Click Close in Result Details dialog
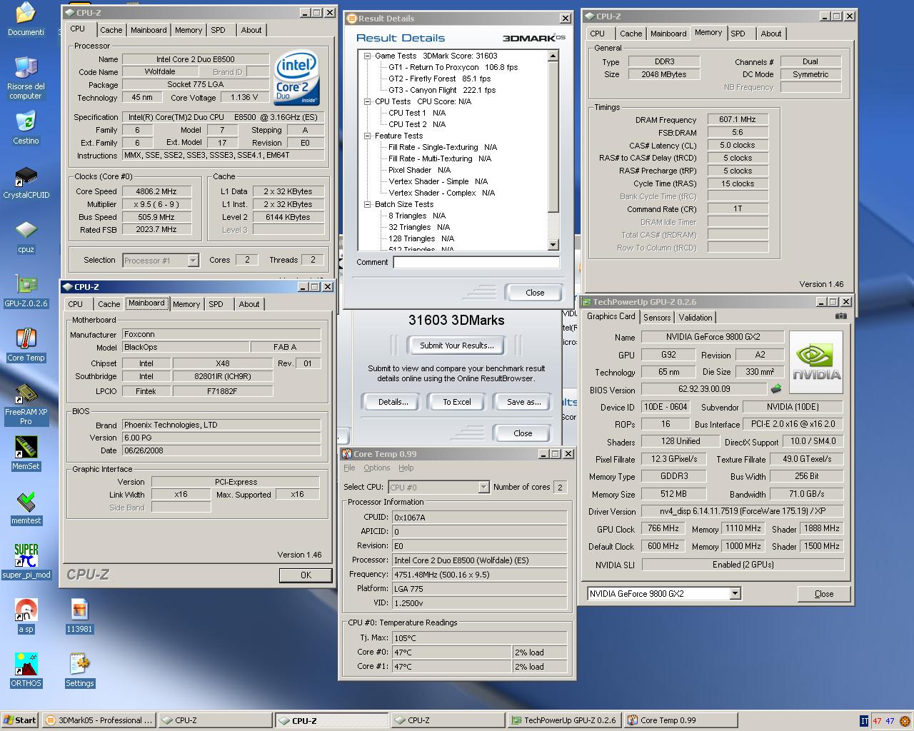Image resolution: width=914 pixels, height=731 pixels. (535, 293)
